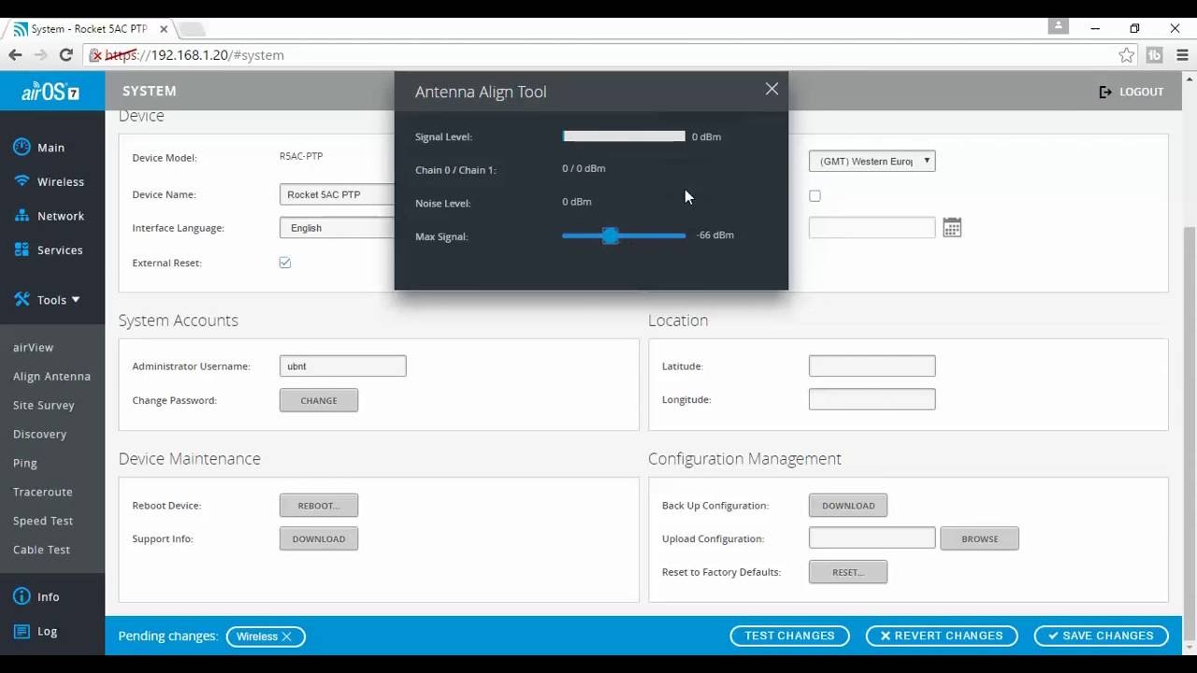
Task: Click RESET to factory defaults button
Action: [x=847, y=572]
